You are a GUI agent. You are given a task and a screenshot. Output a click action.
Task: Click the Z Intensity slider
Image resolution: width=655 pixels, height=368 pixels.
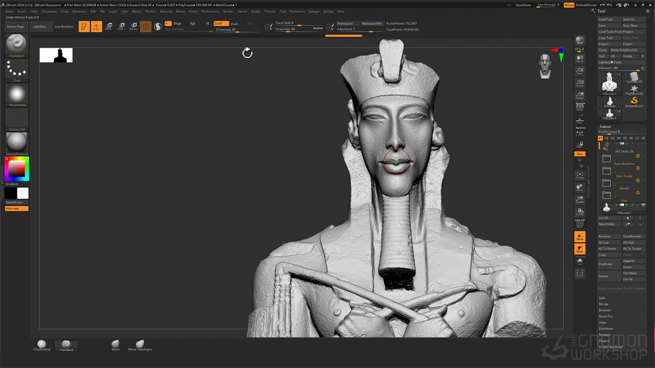227,30
